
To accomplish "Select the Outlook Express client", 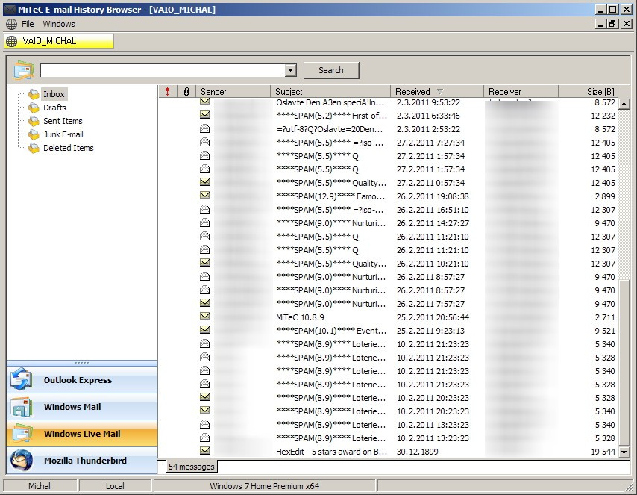I will click(82, 380).
